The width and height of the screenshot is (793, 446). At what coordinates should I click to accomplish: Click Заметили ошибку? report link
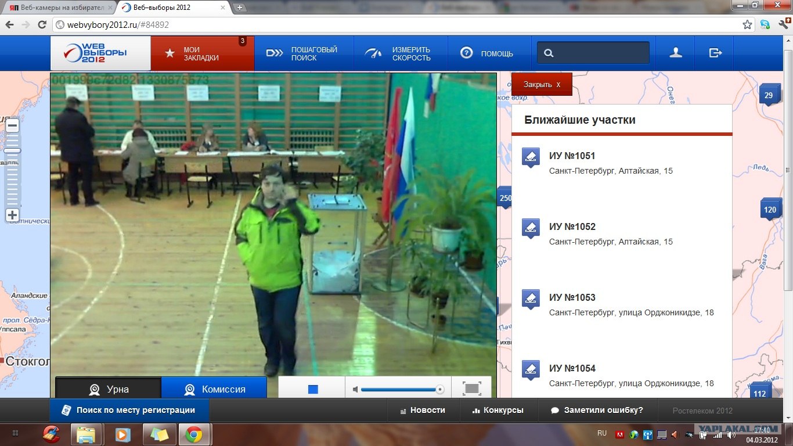(597, 410)
